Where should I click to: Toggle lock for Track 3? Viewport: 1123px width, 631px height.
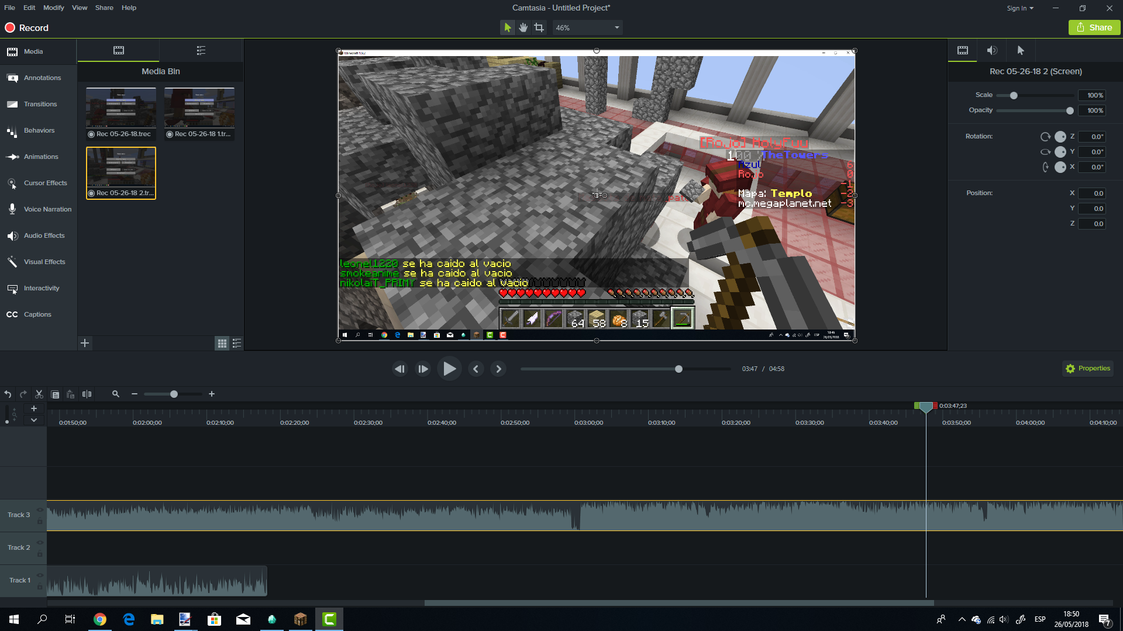coord(40,521)
